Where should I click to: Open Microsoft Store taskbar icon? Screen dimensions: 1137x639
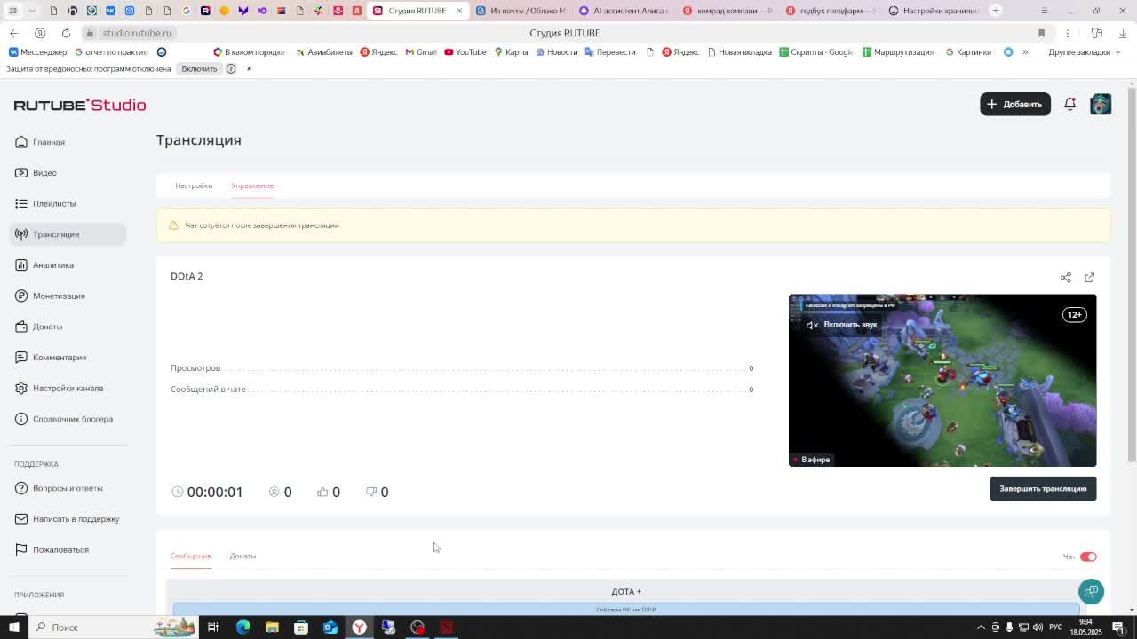[x=301, y=627]
